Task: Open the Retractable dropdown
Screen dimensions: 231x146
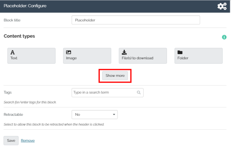Action: [95, 115]
